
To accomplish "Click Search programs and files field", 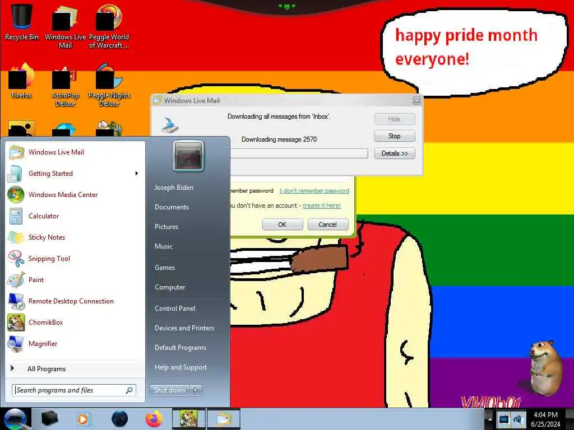I will [74, 390].
